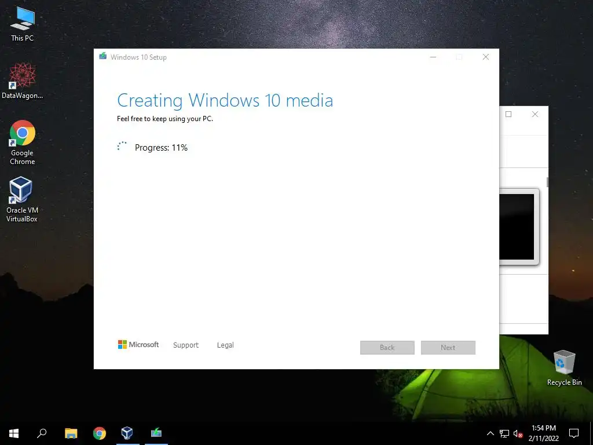Click the Progress: 11% text
The width and height of the screenshot is (593, 445).
click(161, 148)
